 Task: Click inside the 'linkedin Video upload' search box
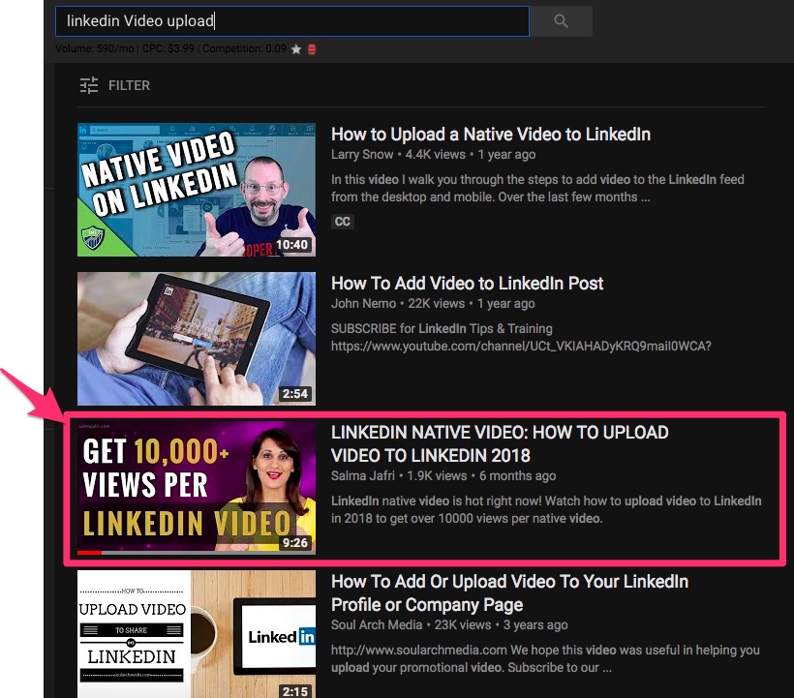[292, 21]
